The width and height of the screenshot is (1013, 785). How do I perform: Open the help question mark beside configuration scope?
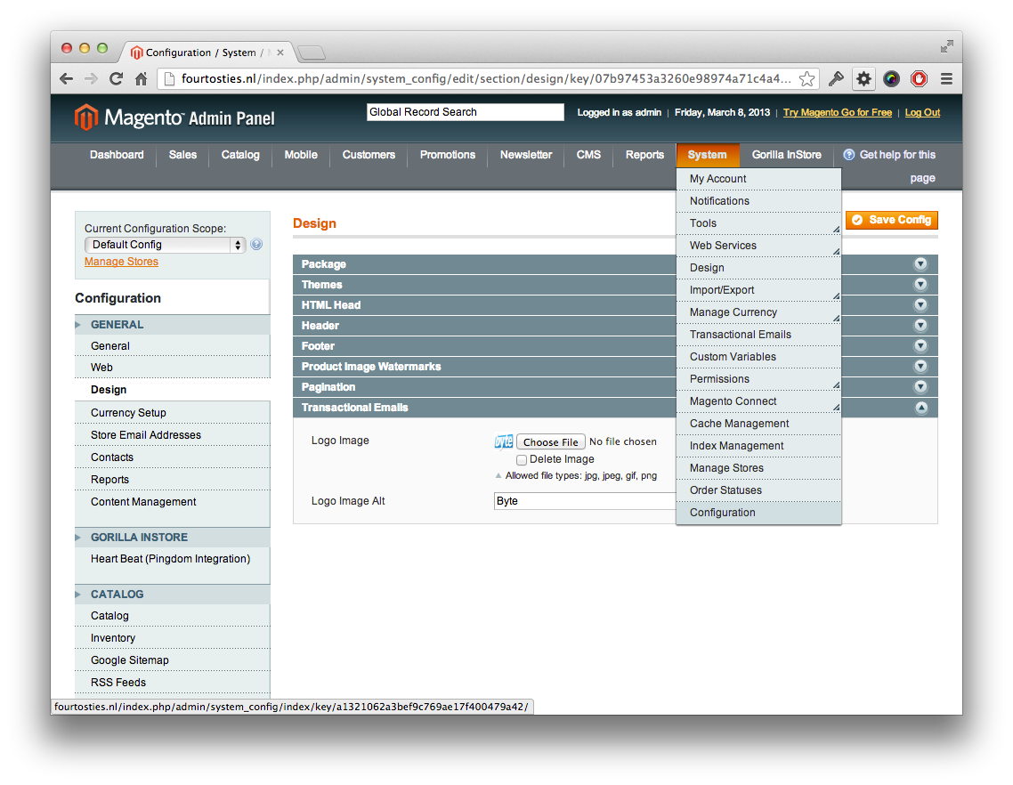(x=256, y=244)
